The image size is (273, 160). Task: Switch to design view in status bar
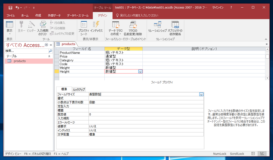(x=262, y=154)
